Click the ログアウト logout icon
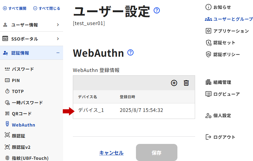Screen dimensions: 253x161 [x=208, y=137]
